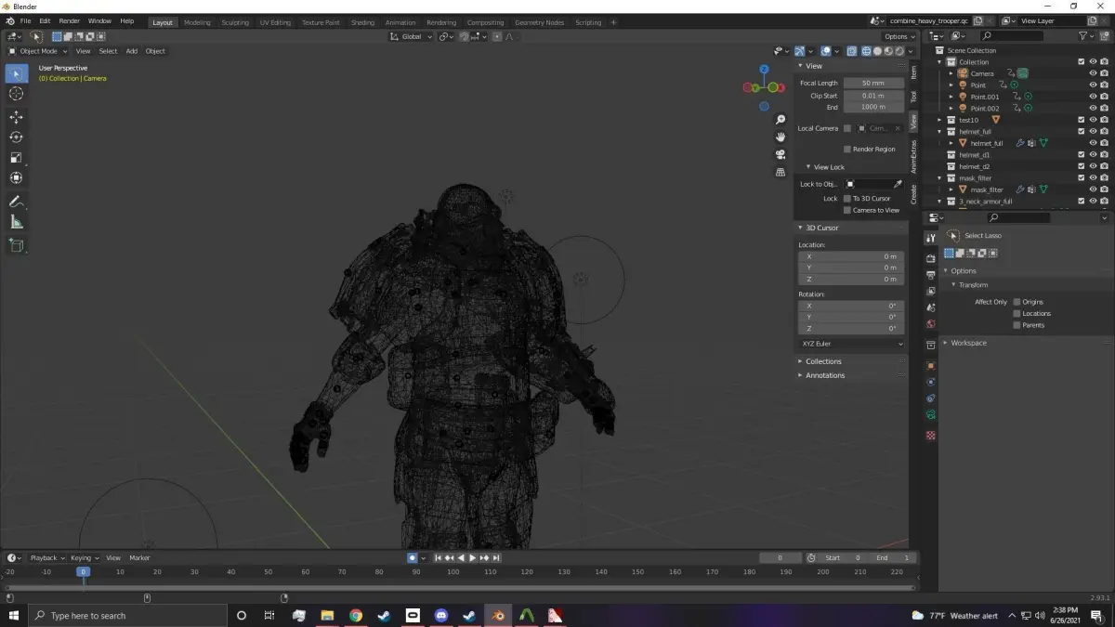Open Render properties tab

tap(931, 258)
